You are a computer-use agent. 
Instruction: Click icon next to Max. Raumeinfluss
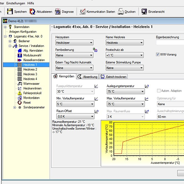point(147,111)
